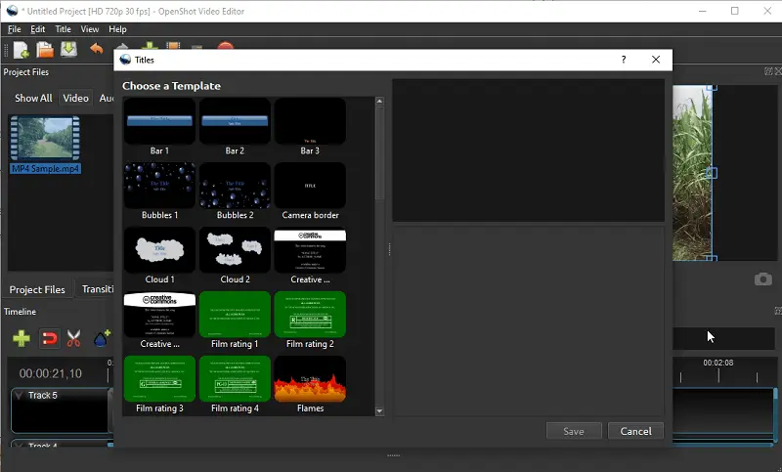This screenshot has width=782, height=472.
Task: Select the Bar 2 title template
Action: tap(235, 127)
